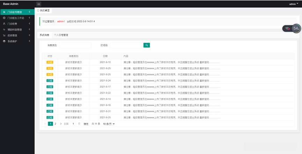
Task: Click the date cell 2021-9-14
Action: (x=105, y=99)
